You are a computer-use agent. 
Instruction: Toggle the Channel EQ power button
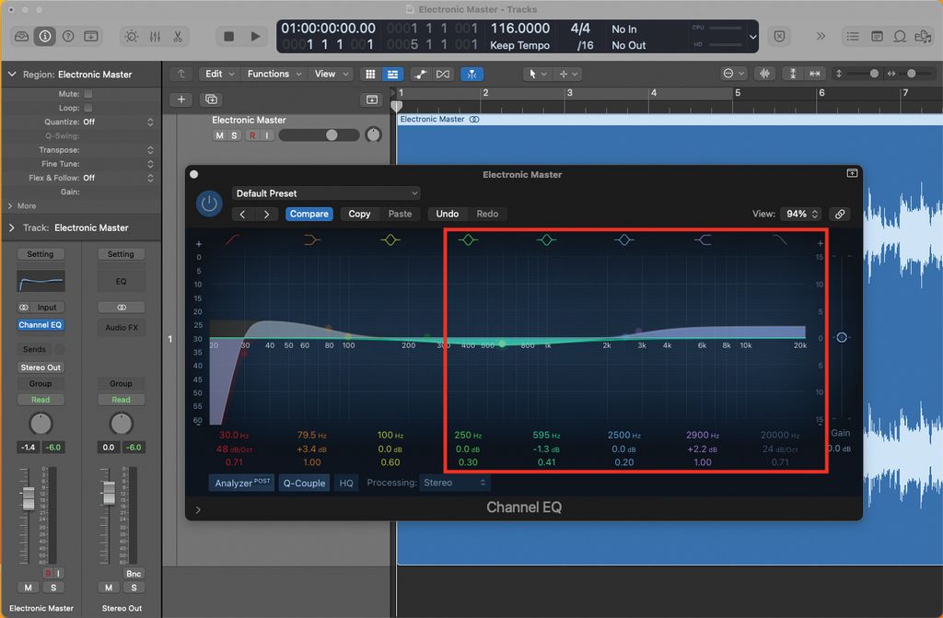tap(209, 204)
